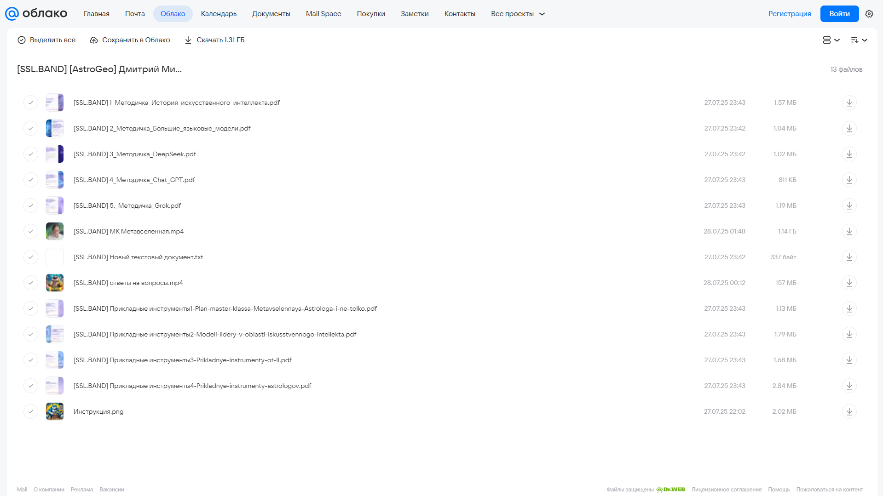Expand the Все проекты dropdown
Screen dimensions: 883x496
pos(518,14)
